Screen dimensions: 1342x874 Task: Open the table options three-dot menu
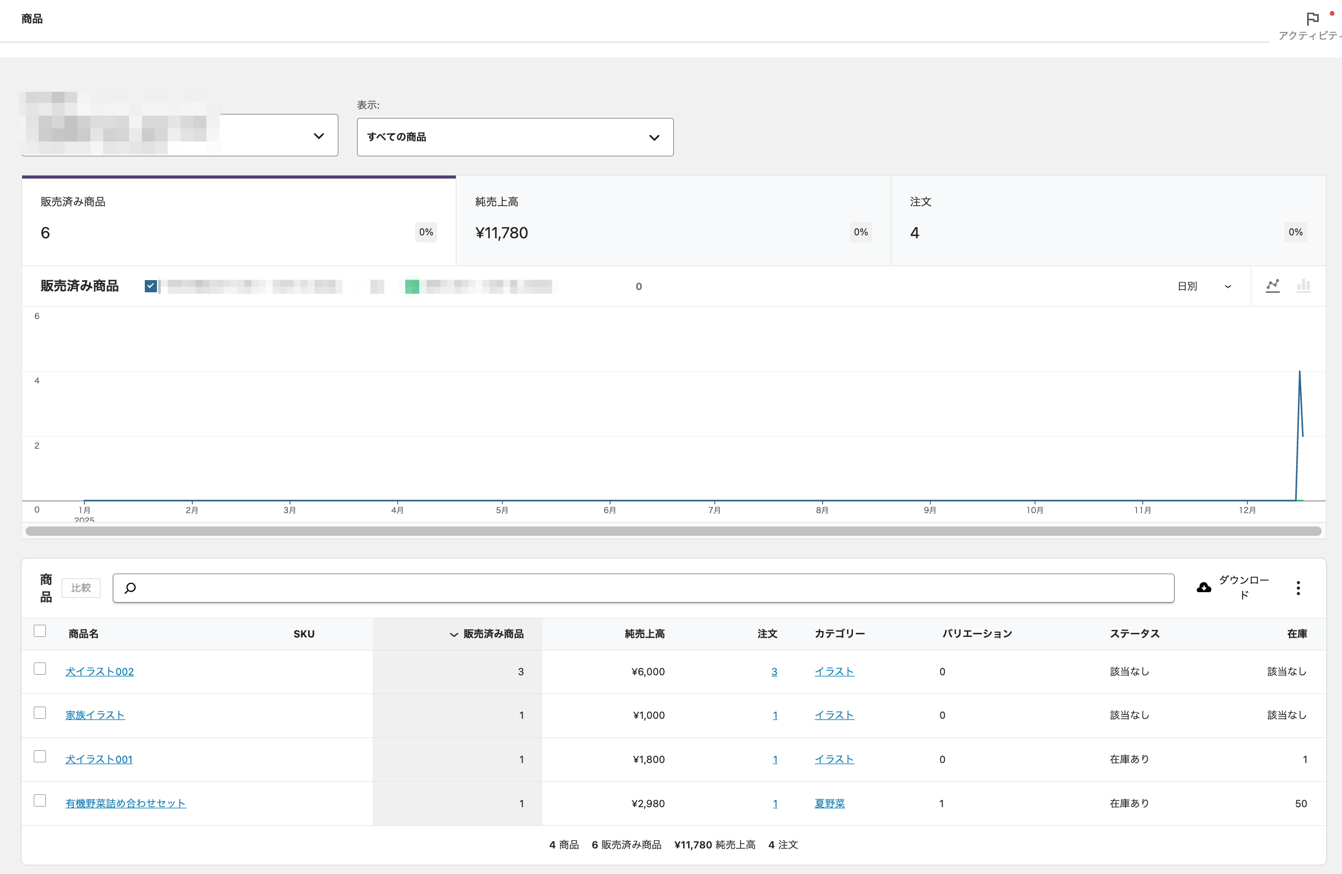click(1298, 588)
